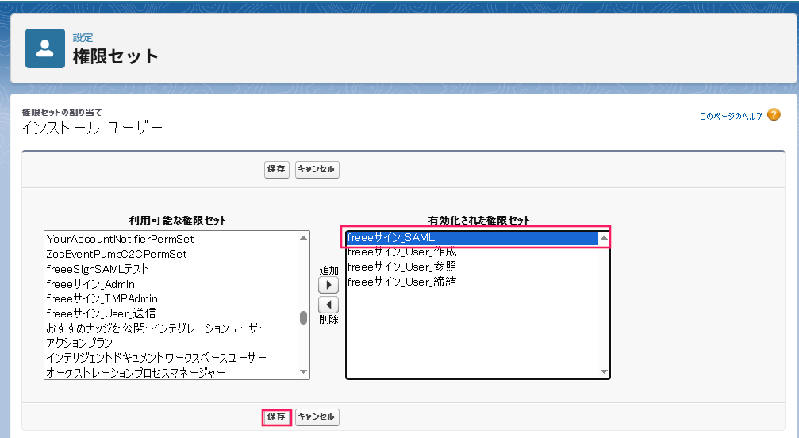Select freeeSignSAMLテスト in available list
Screen dimensions: 799x438
(171, 269)
